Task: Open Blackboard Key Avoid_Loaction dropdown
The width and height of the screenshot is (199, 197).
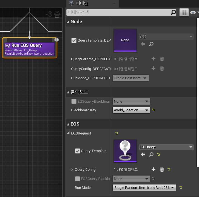Action: [131, 110]
